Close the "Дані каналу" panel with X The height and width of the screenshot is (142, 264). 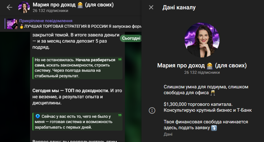151,7
